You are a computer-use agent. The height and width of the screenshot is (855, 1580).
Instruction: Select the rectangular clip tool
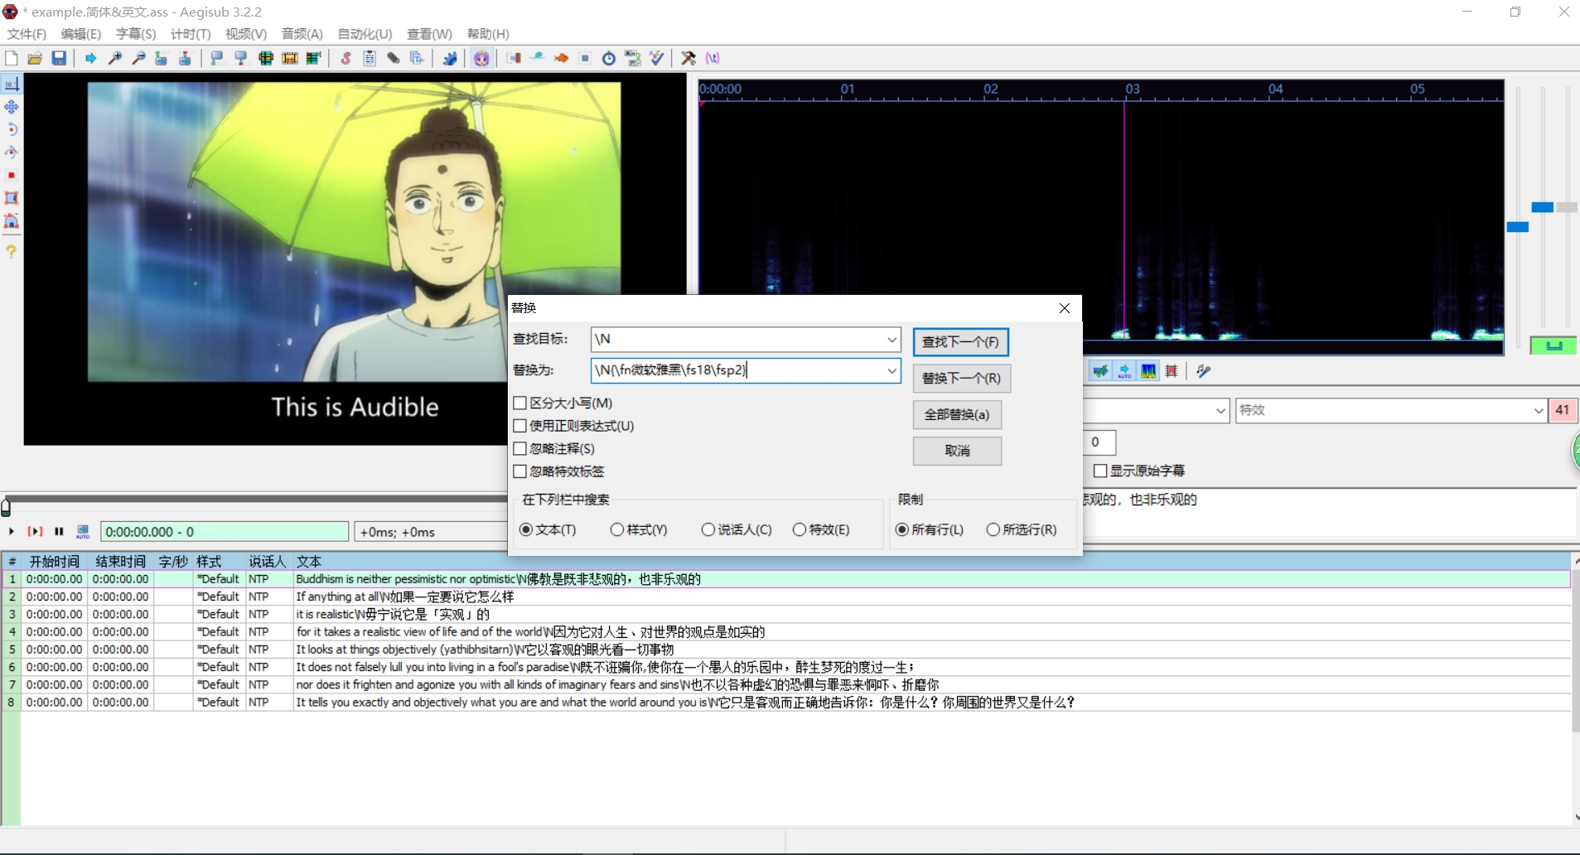12,198
